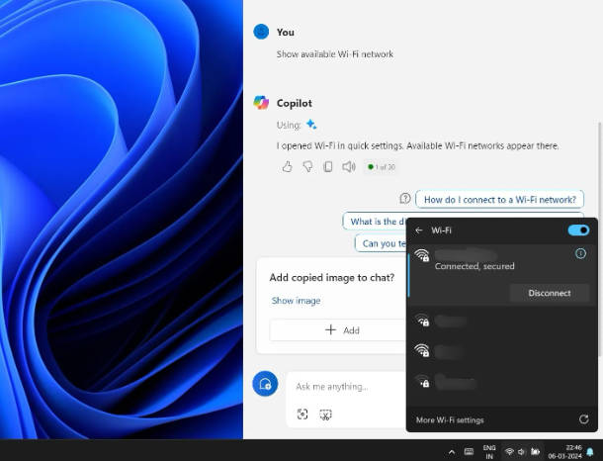Click the taskbar Wi-Fi tray icon
Image resolution: width=603 pixels, height=461 pixels.
pyautogui.click(x=509, y=452)
